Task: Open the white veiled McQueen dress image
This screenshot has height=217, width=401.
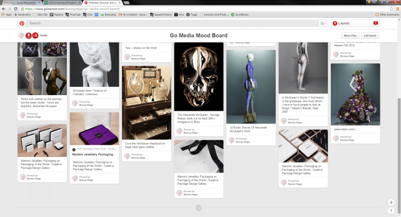Action: point(94,65)
